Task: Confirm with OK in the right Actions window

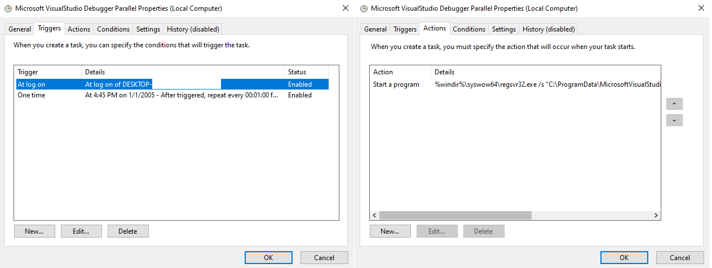Action: tap(623, 257)
